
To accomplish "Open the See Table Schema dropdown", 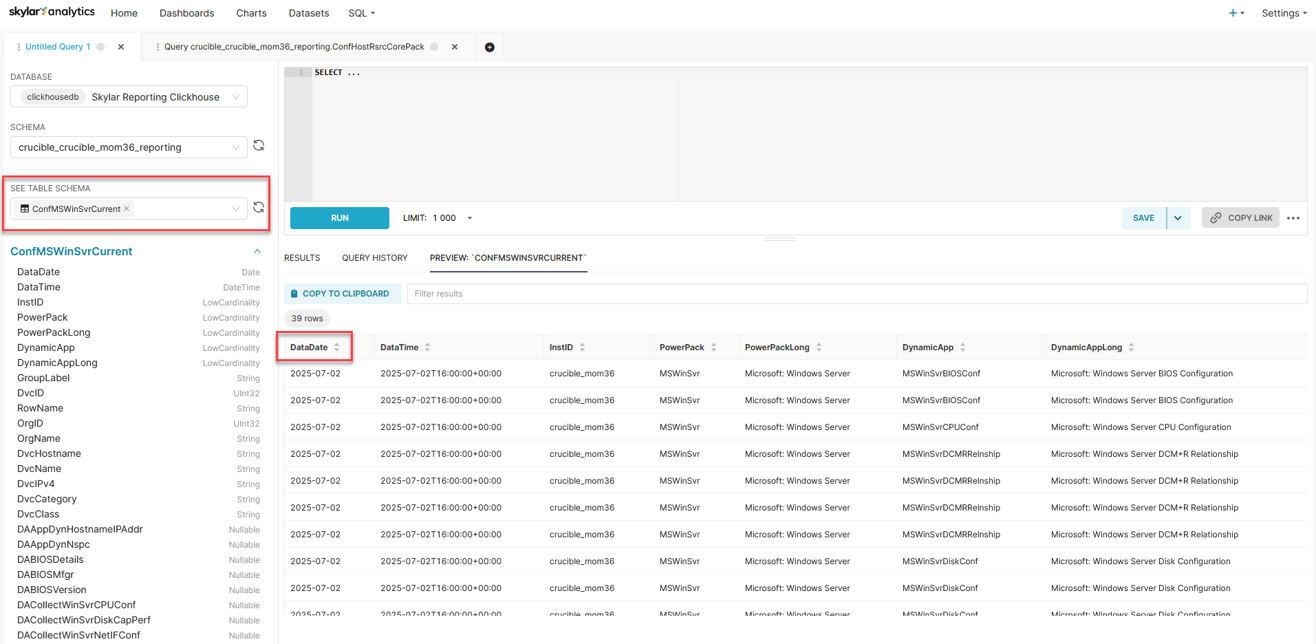I will coord(129,208).
